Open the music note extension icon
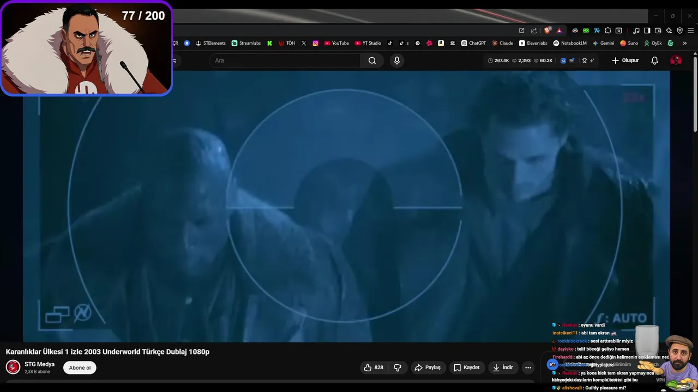The image size is (698, 392). pos(636,30)
